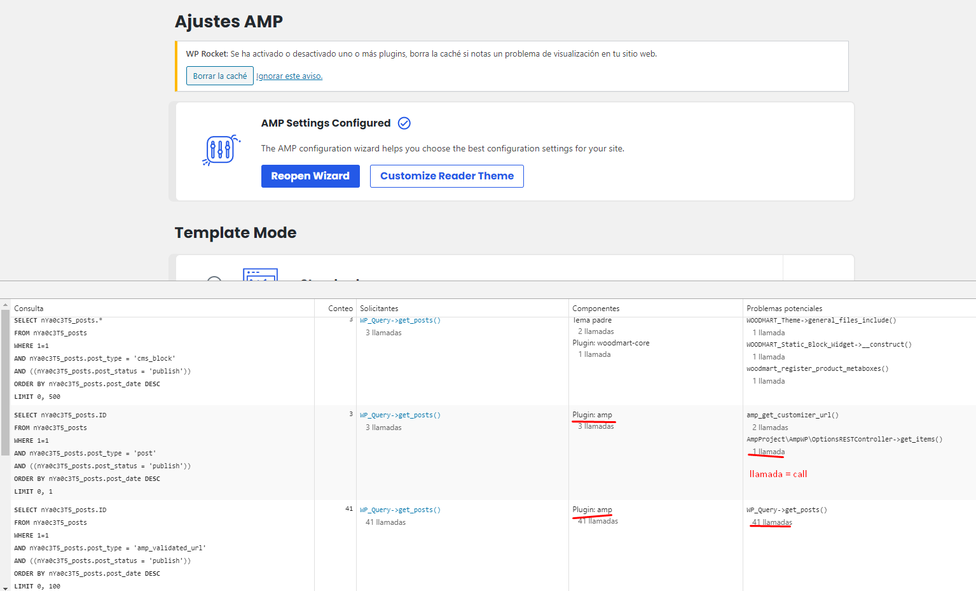Open WP_Query->get_posts() link in cms_block query row

pyautogui.click(x=400, y=321)
